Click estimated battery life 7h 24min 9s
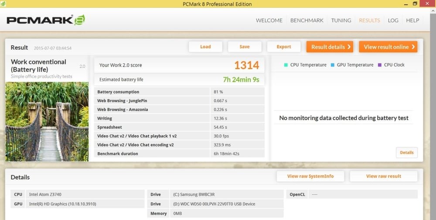 tap(241, 80)
